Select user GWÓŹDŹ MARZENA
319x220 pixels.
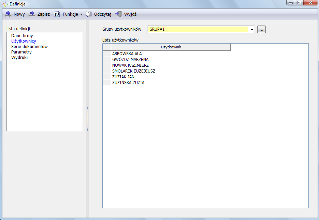130,60
